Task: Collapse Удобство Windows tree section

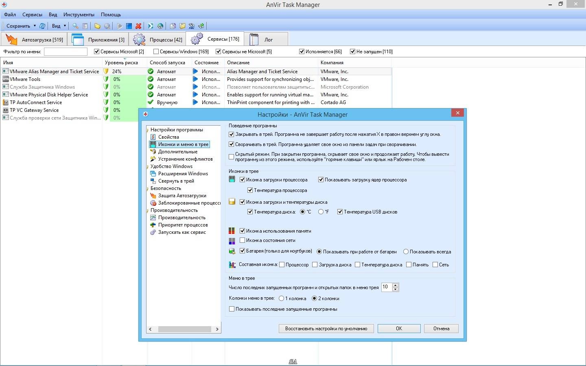Action: click(x=148, y=167)
